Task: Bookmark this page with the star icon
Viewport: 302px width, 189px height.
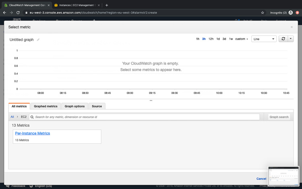Action: tap(263, 12)
